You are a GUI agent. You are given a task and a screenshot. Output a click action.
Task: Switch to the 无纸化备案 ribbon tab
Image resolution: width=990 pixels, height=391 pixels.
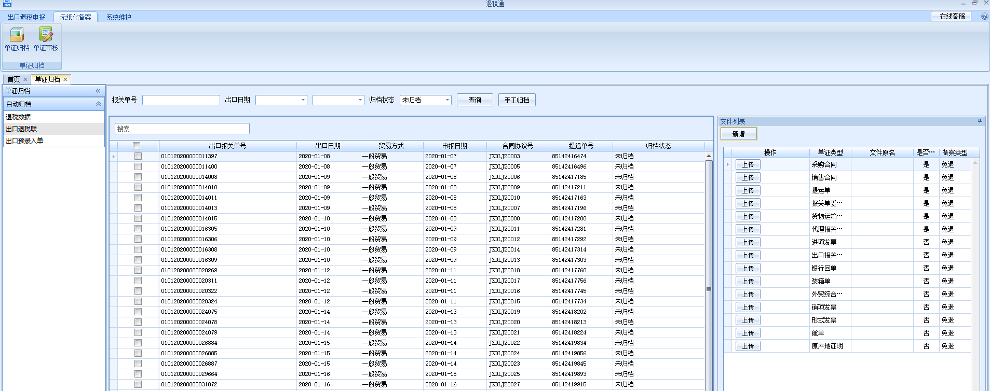pyautogui.click(x=75, y=17)
